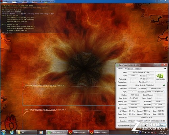
Task: Click the Revision value A2
Action: 150,76
